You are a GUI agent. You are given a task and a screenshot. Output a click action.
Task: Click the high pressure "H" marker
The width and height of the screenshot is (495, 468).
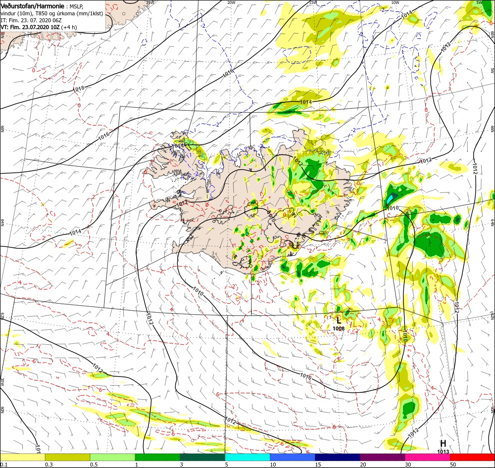[x=443, y=443]
